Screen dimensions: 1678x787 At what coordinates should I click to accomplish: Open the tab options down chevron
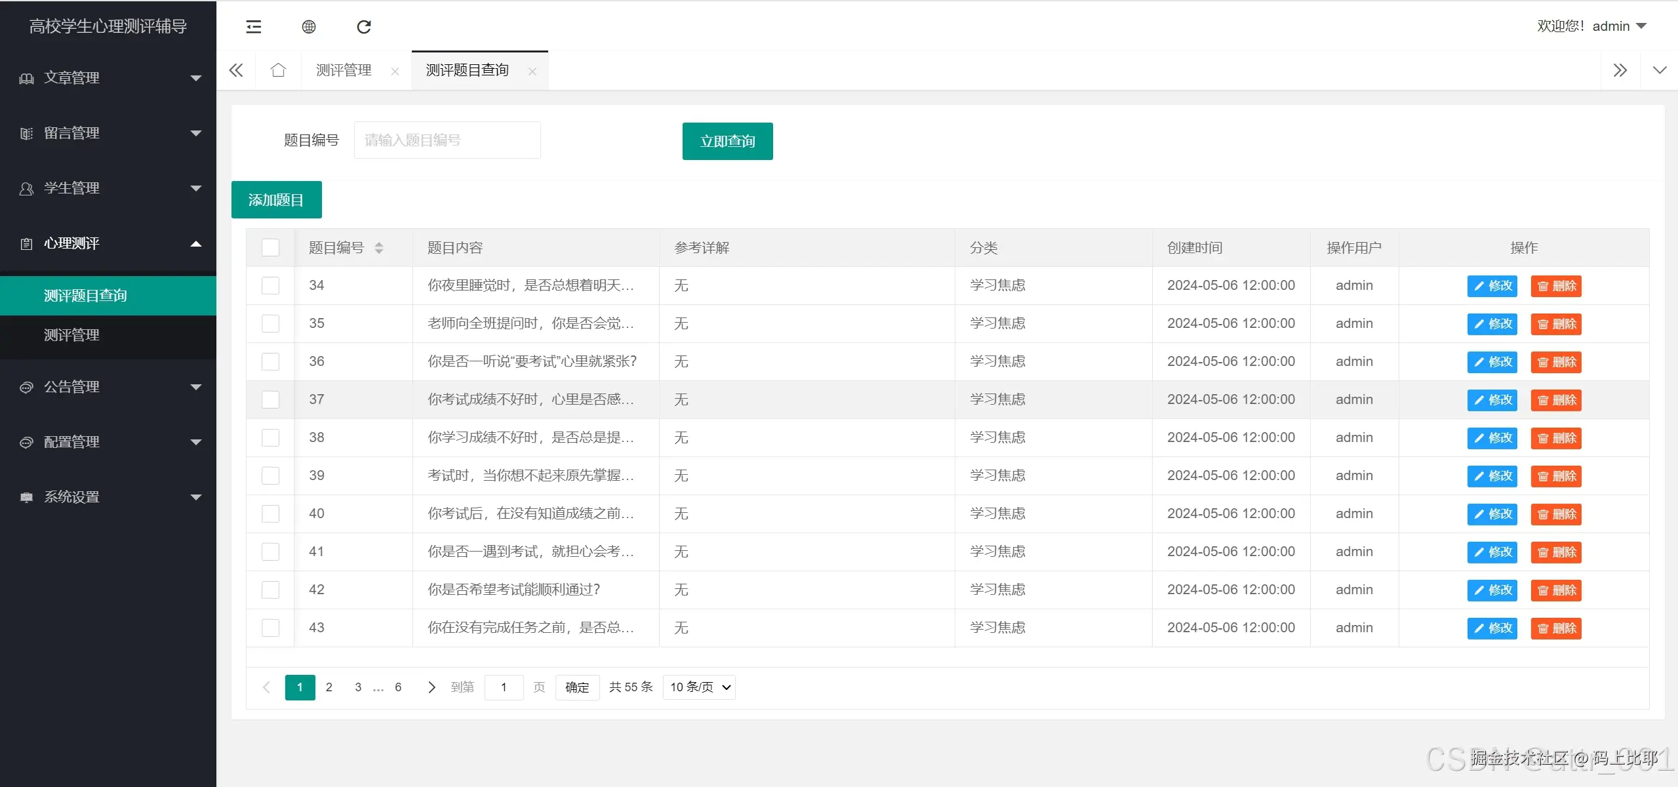[1660, 70]
